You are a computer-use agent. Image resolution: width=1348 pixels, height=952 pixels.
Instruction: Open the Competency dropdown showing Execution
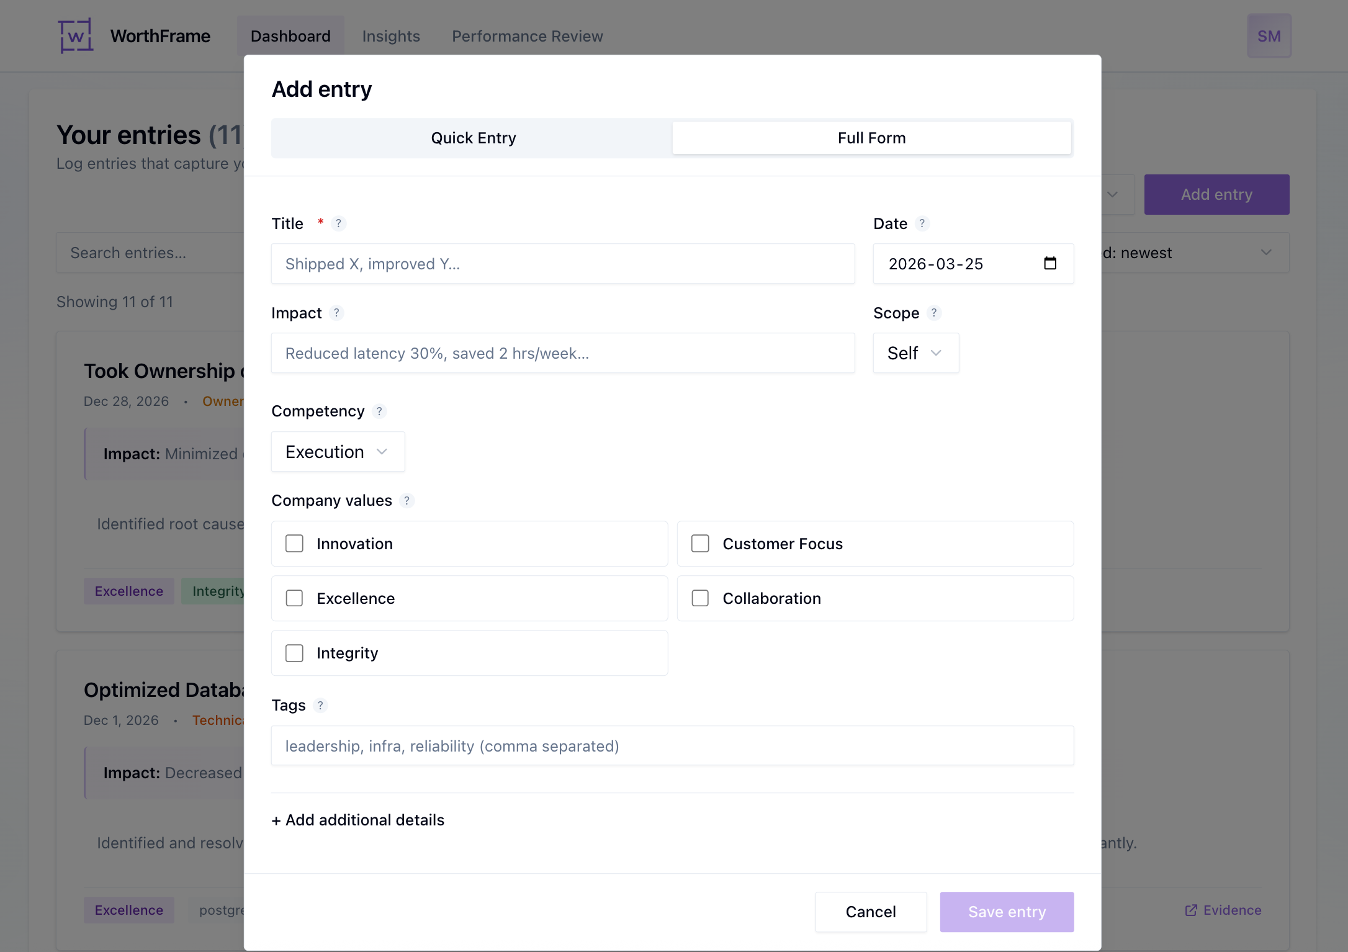coord(337,451)
